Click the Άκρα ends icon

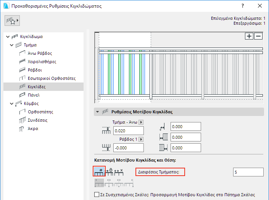click(22, 129)
